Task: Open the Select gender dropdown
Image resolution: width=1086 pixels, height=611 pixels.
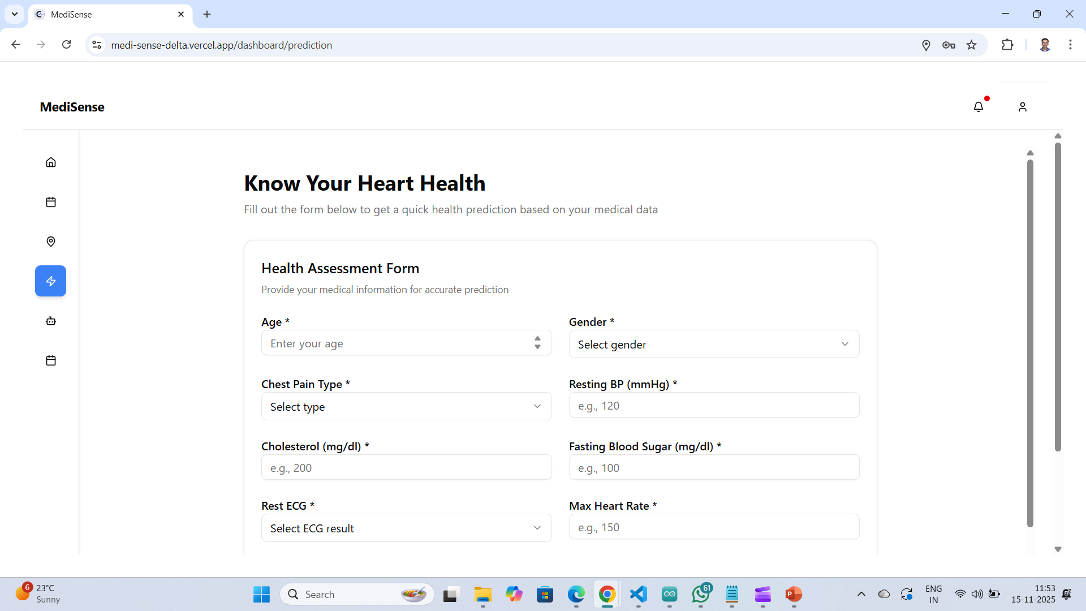Action: pyautogui.click(x=713, y=344)
